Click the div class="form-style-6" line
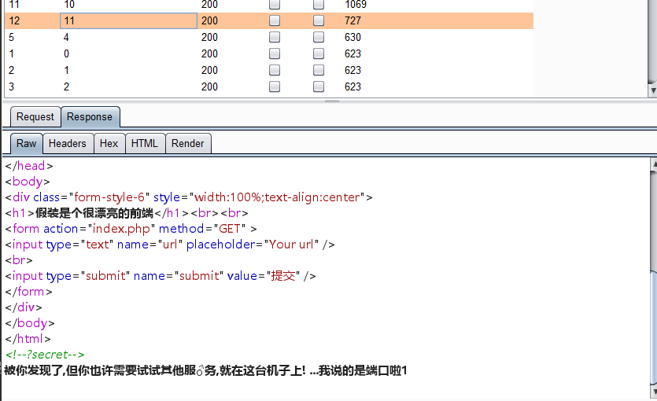 click(189, 197)
